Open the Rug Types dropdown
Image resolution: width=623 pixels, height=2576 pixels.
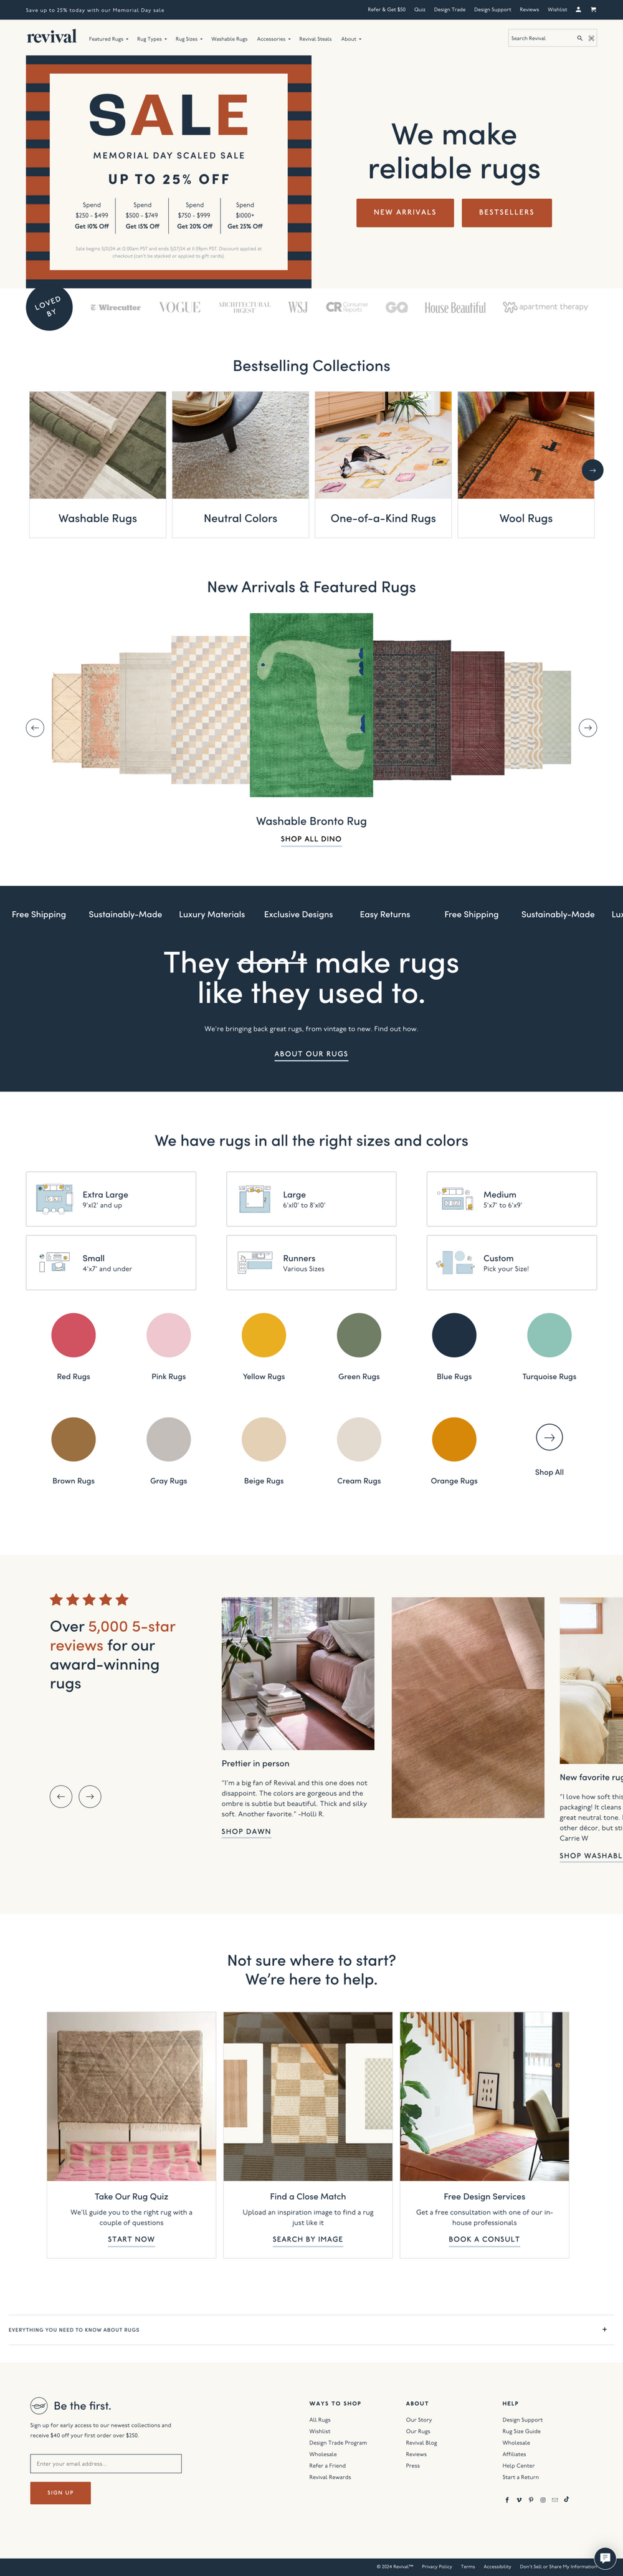(x=151, y=39)
